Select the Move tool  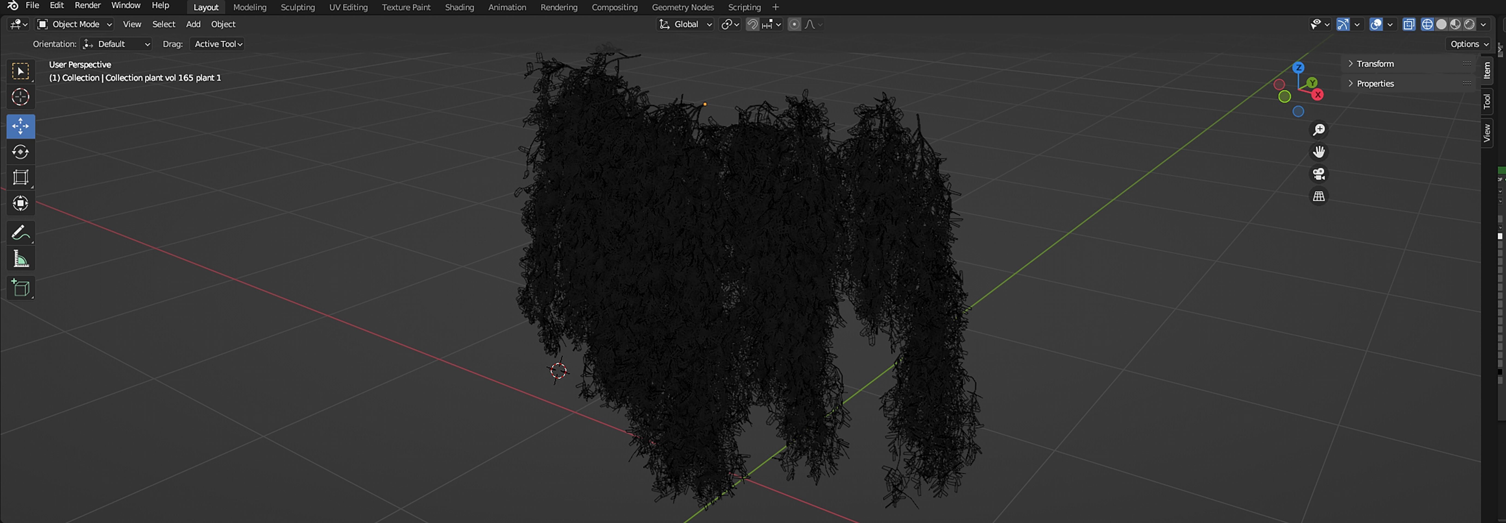[20, 126]
